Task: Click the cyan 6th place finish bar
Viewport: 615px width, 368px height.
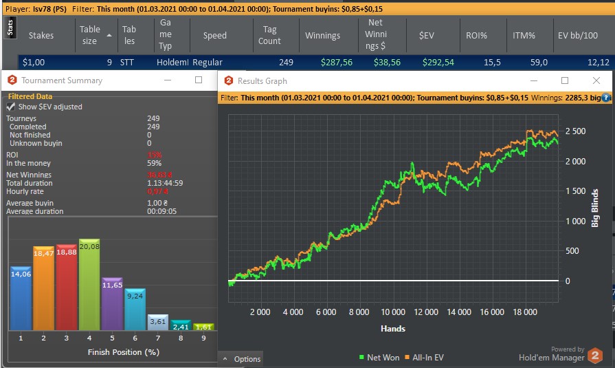Action: [135, 309]
